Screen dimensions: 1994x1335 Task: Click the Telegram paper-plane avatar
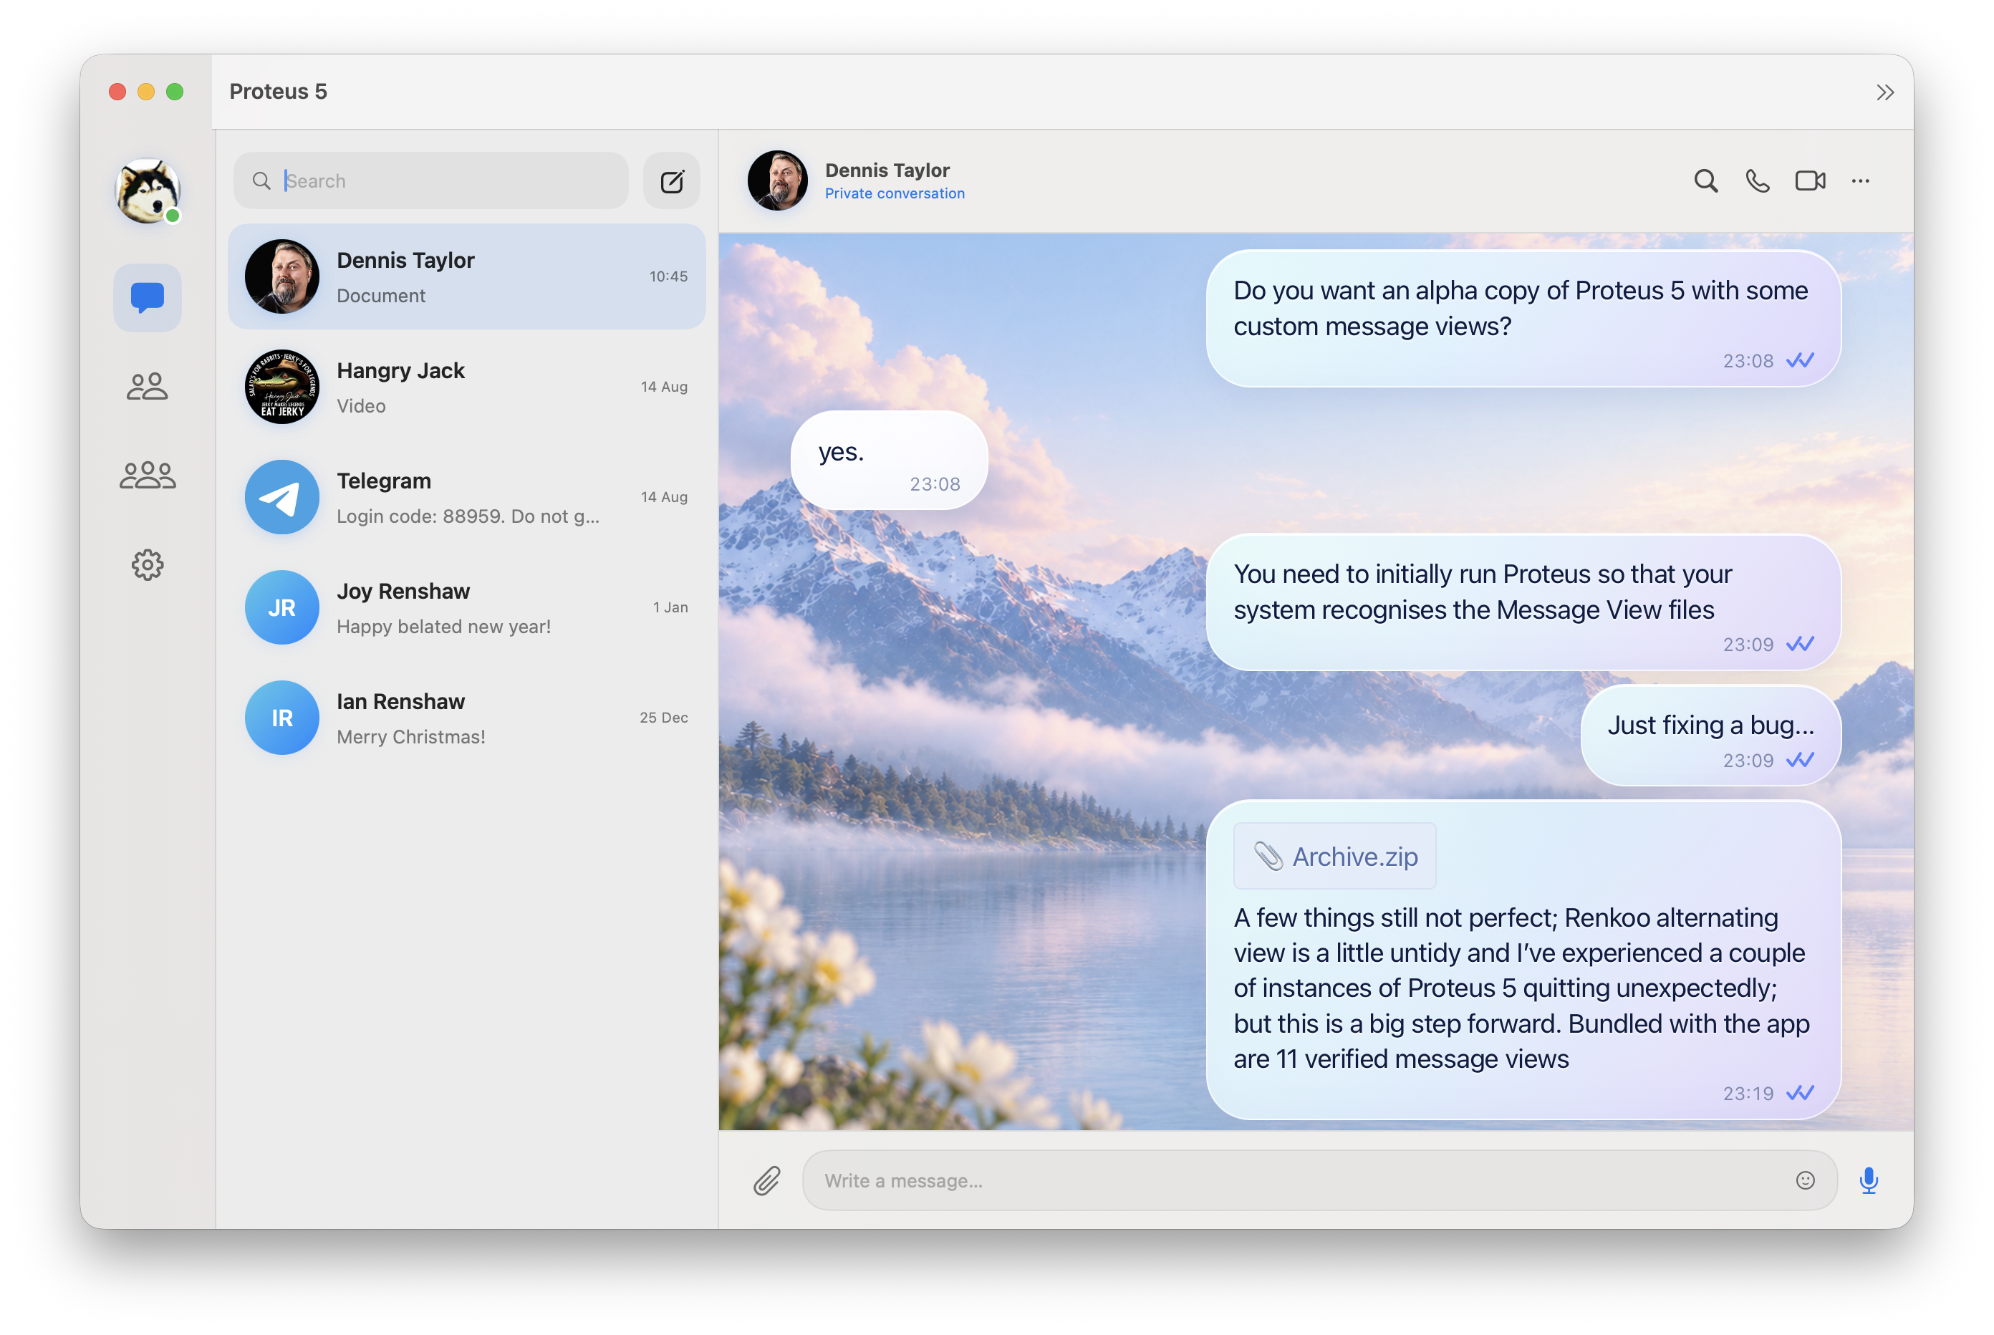281,497
